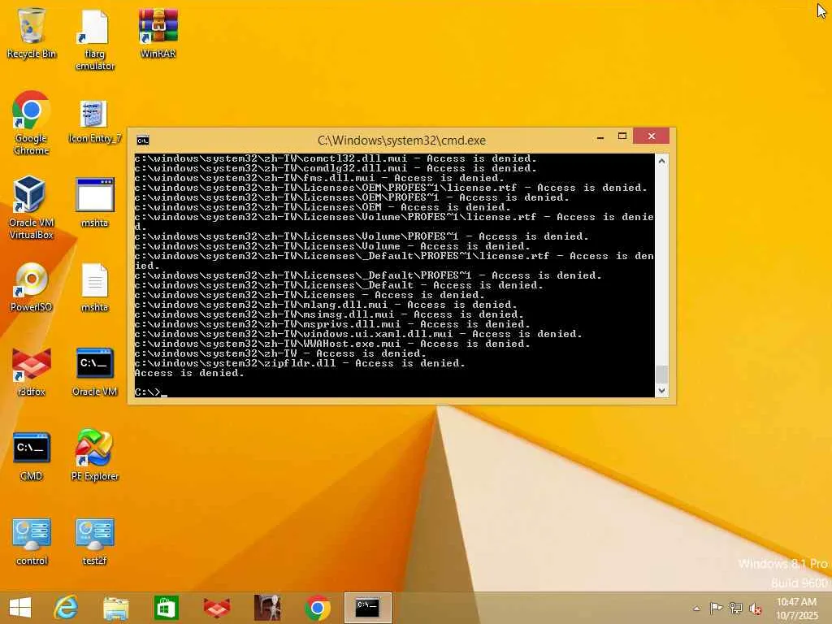Select the Icon Entry_7 desktop file
832x624 pixels.
[x=94, y=122]
